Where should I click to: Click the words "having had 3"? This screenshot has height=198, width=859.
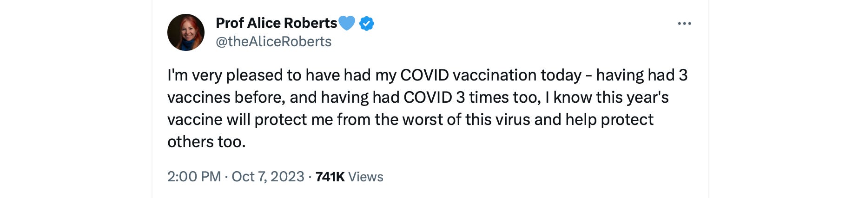point(641,75)
